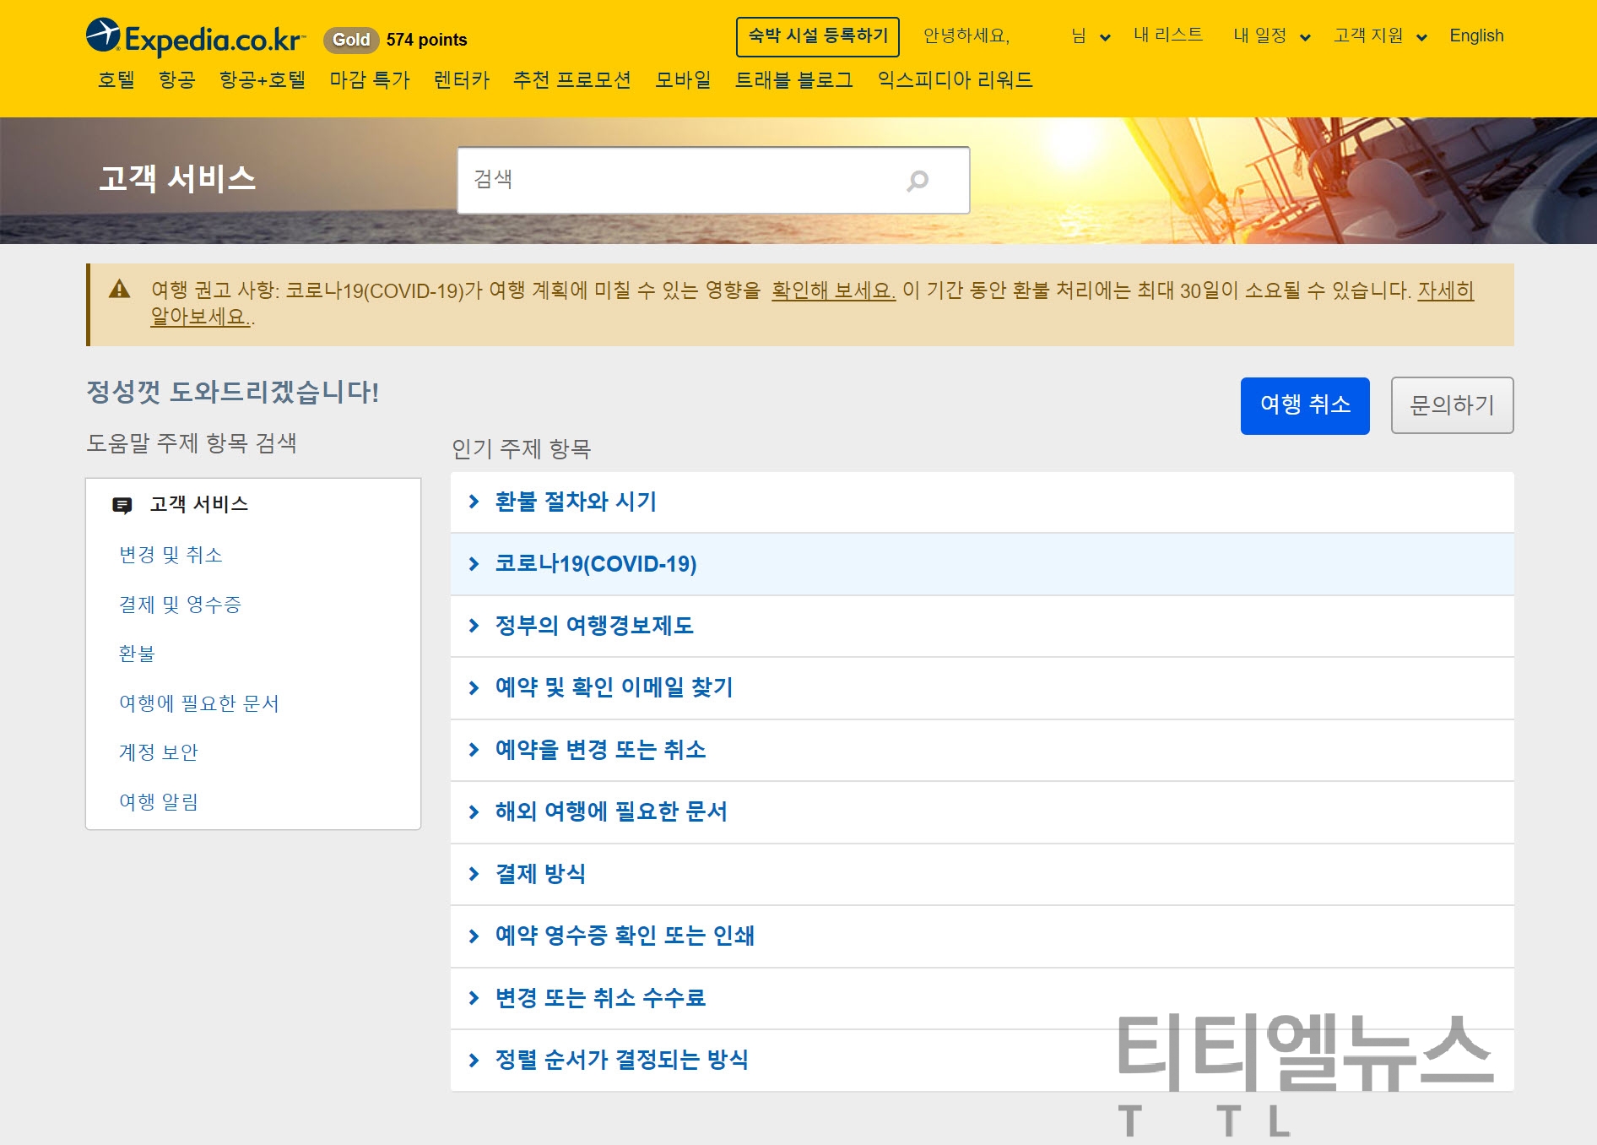The image size is (1597, 1145).
Task: Click the warning triangle icon in advisory banner
Action: coord(120,290)
